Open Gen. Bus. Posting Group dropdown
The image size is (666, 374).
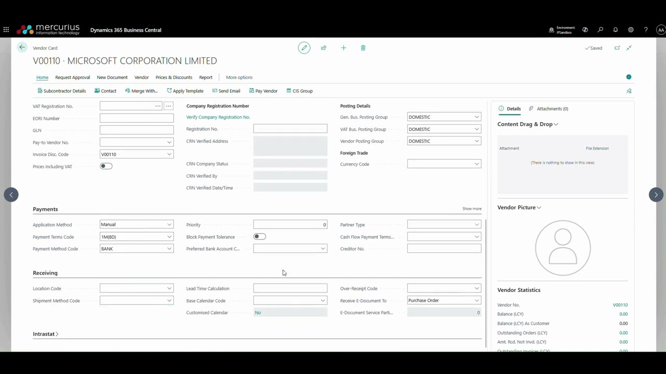[x=477, y=117]
